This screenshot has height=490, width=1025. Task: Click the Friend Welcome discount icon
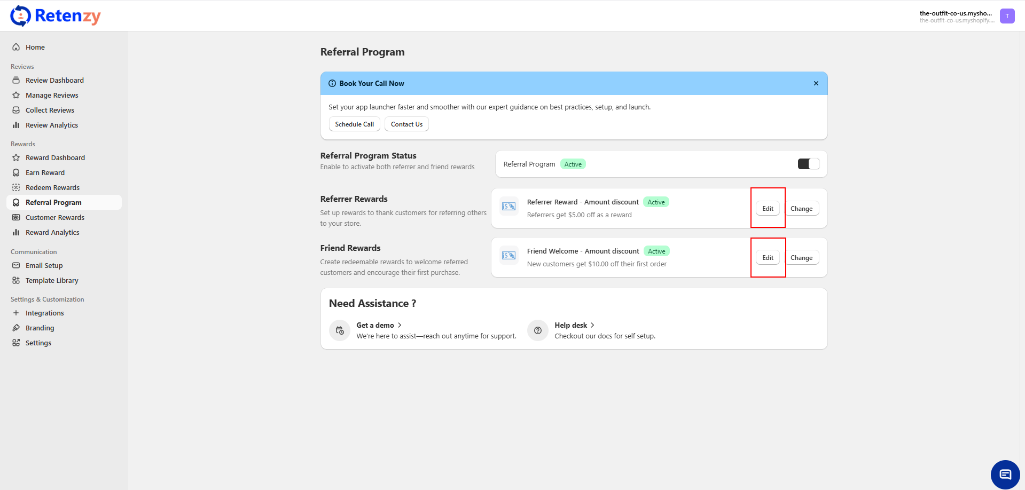[508, 256]
